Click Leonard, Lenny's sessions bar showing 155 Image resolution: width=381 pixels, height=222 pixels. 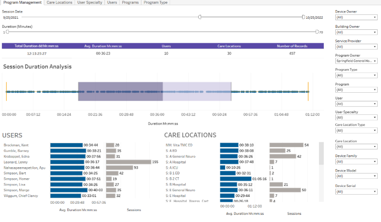128,162
